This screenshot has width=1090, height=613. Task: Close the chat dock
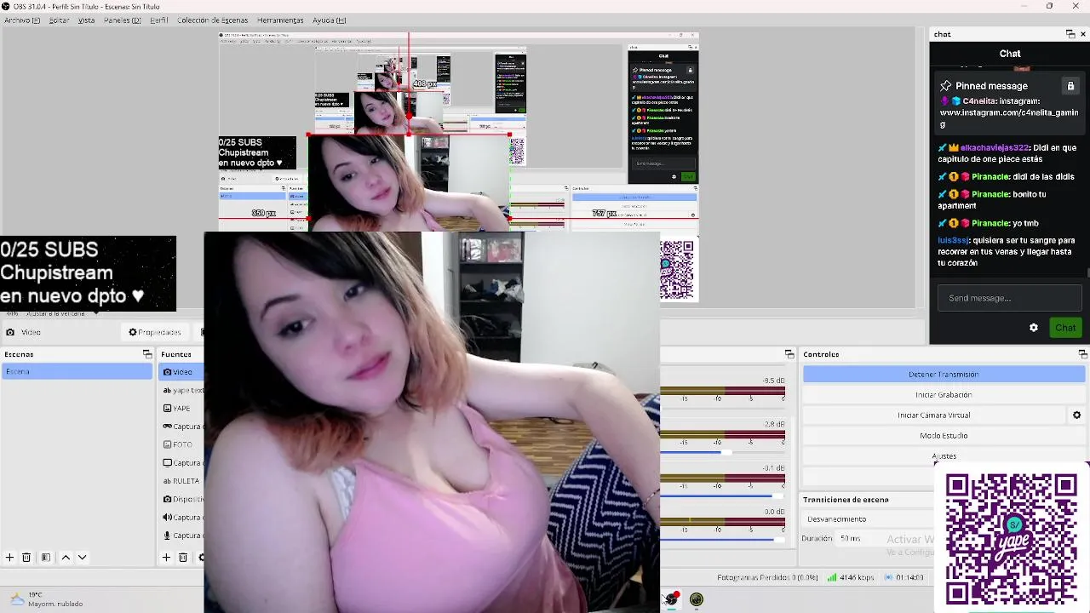point(1083,34)
